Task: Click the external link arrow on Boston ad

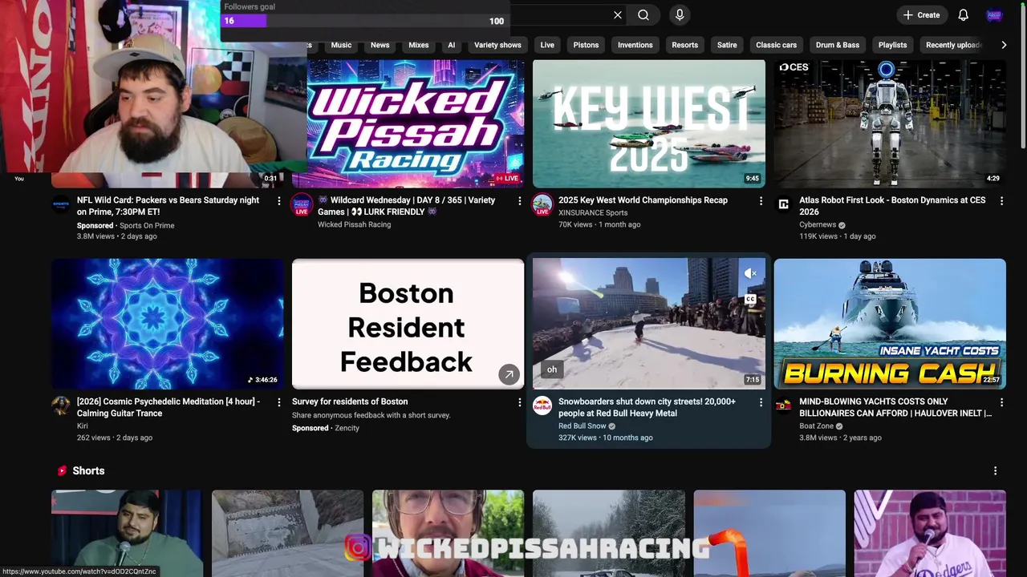Action: click(509, 374)
